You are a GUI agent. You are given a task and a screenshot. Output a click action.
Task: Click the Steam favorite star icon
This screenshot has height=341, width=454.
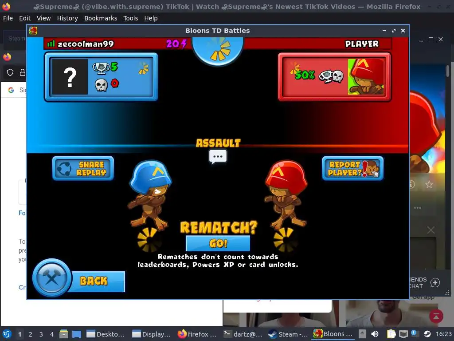pyautogui.click(x=429, y=184)
